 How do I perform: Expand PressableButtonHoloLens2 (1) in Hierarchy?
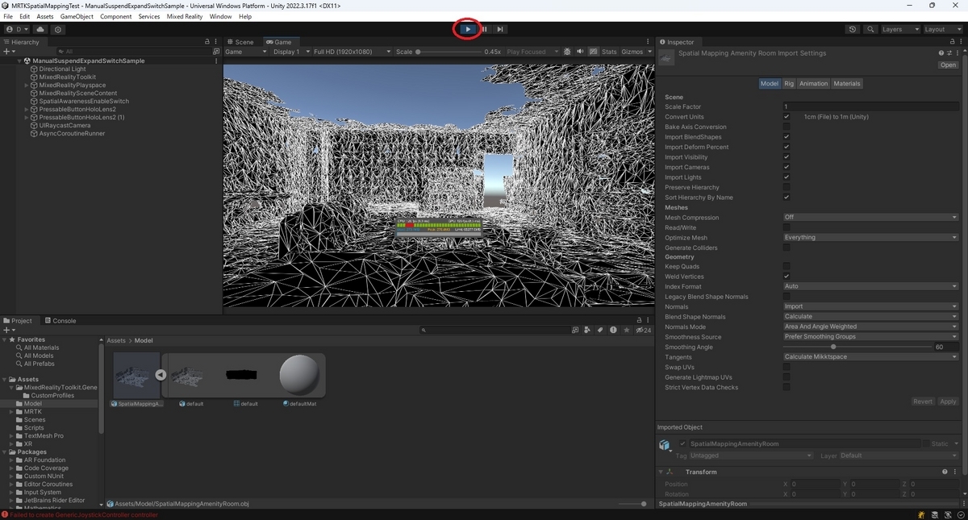(x=27, y=118)
